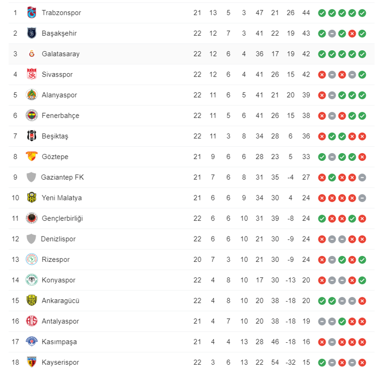Click the Beşiktaş club crest

coord(32,136)
